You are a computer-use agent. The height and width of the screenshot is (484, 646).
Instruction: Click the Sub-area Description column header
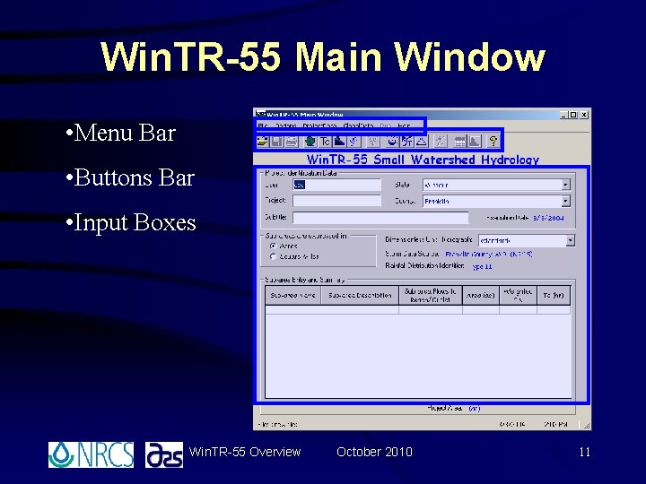tap(360, 295)
